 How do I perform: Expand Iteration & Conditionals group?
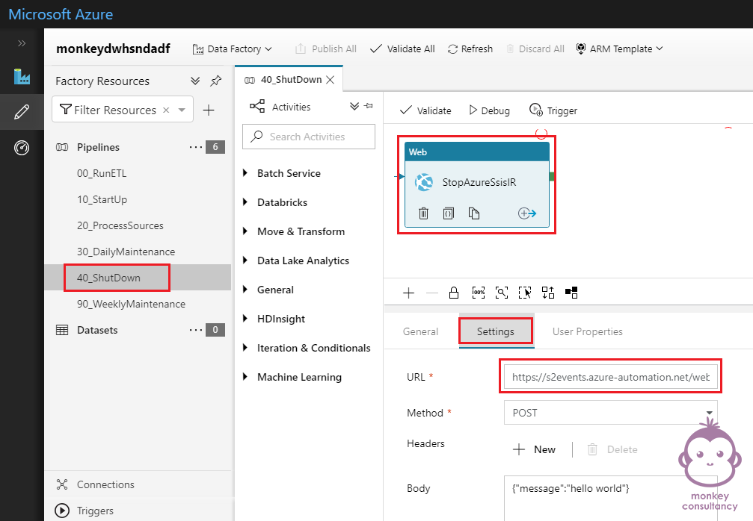(x=245, y=348)
